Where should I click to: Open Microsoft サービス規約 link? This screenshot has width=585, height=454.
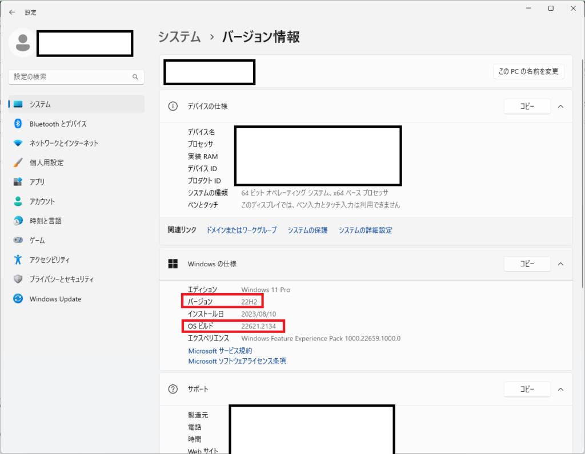tap(220, 351)
